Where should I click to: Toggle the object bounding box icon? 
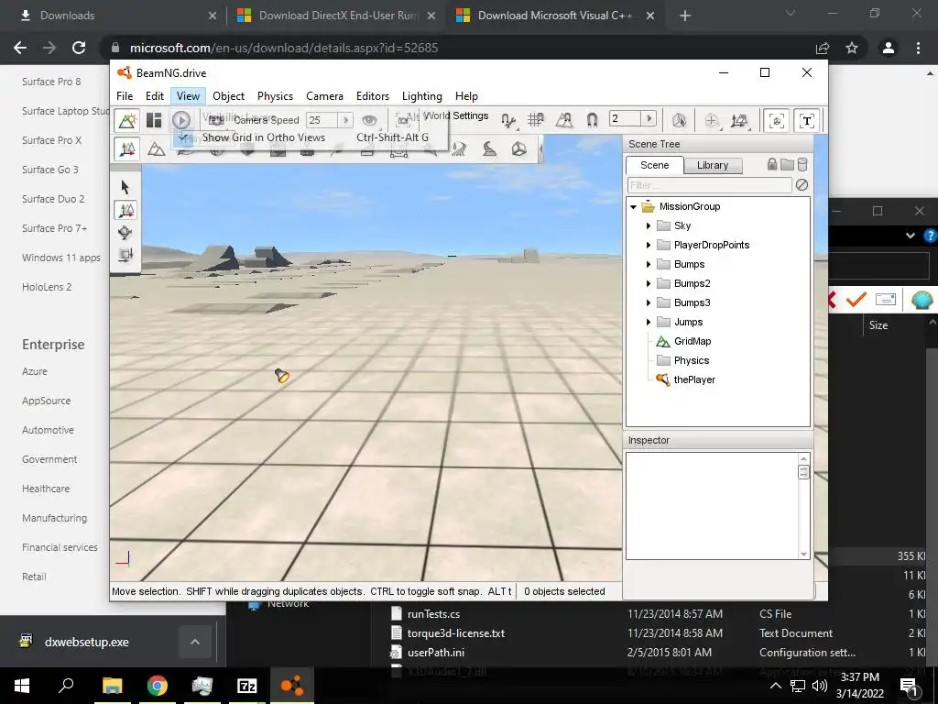[x=679, y=120]
